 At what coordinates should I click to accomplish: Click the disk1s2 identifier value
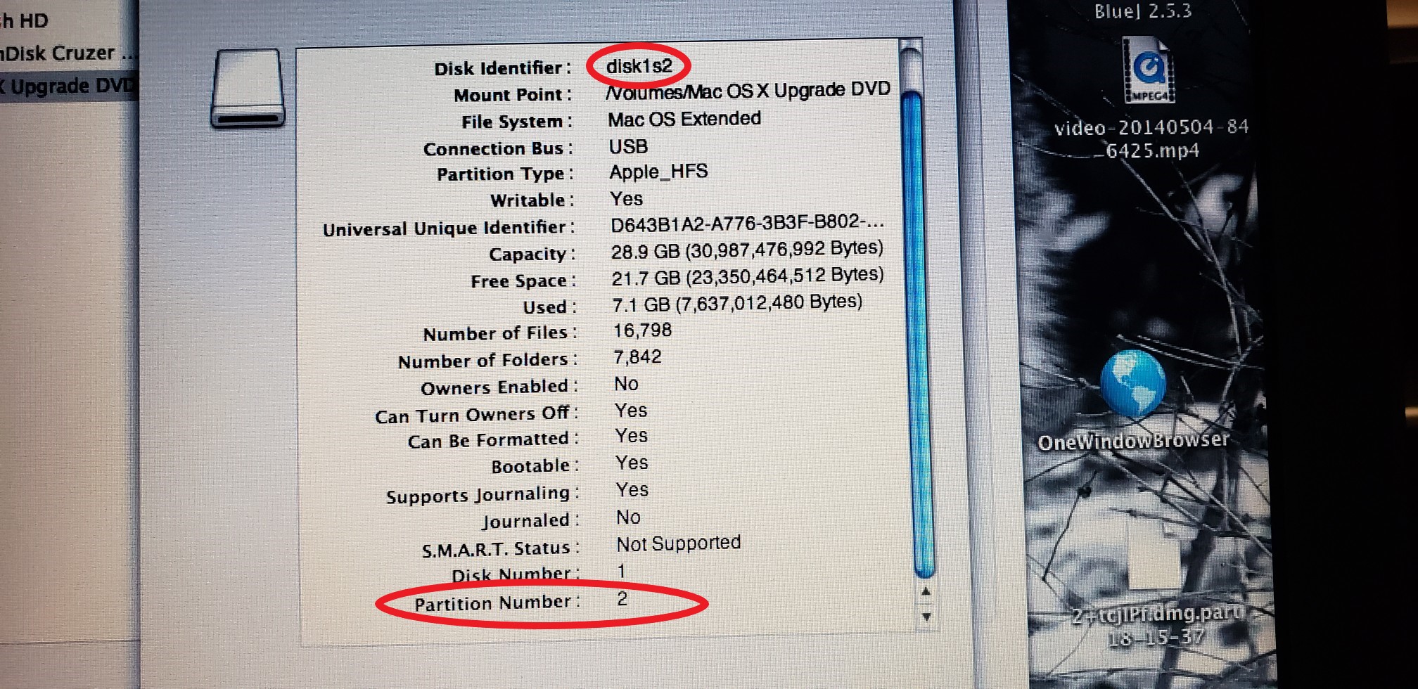click(x=639, y=66)
